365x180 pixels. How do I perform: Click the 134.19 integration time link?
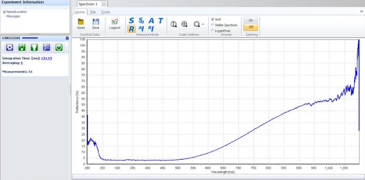[46, 58]
